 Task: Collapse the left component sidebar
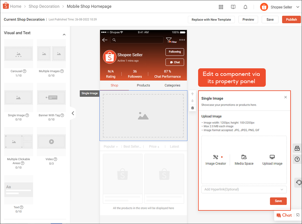[73, 113]
